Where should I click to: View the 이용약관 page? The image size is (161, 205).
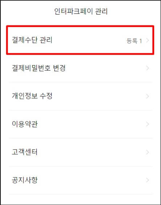point(80,124)
